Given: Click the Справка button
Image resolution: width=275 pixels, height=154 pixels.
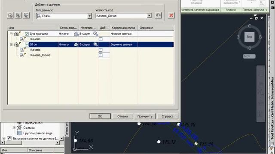Looking at the screenshot, I should 168,116.
